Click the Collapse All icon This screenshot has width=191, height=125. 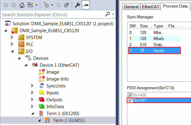66,5
